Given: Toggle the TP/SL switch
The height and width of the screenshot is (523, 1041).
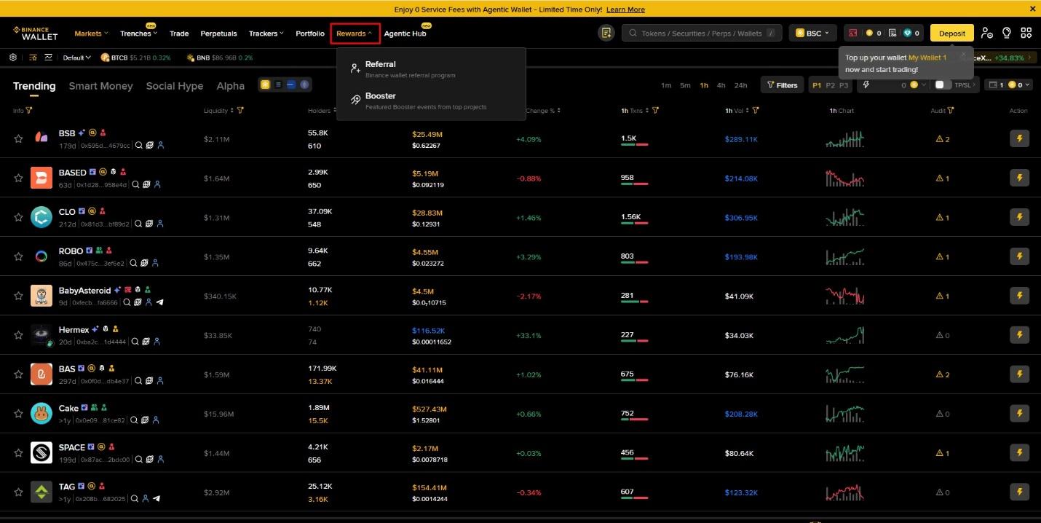Looking at the screenshot, I should pos(943,85).
